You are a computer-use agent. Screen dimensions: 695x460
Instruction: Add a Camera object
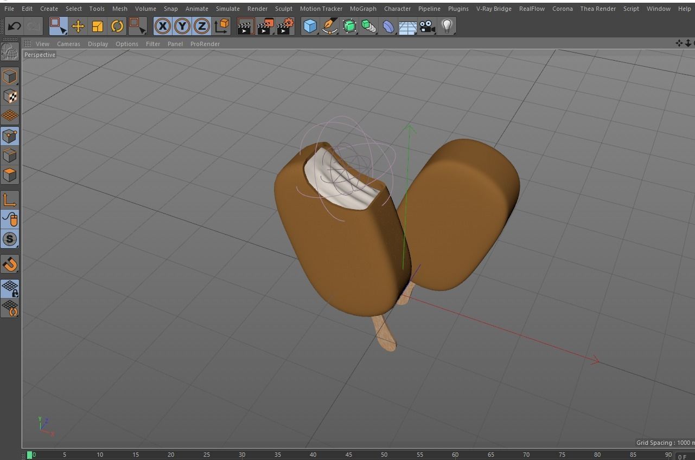click(428, 26)
